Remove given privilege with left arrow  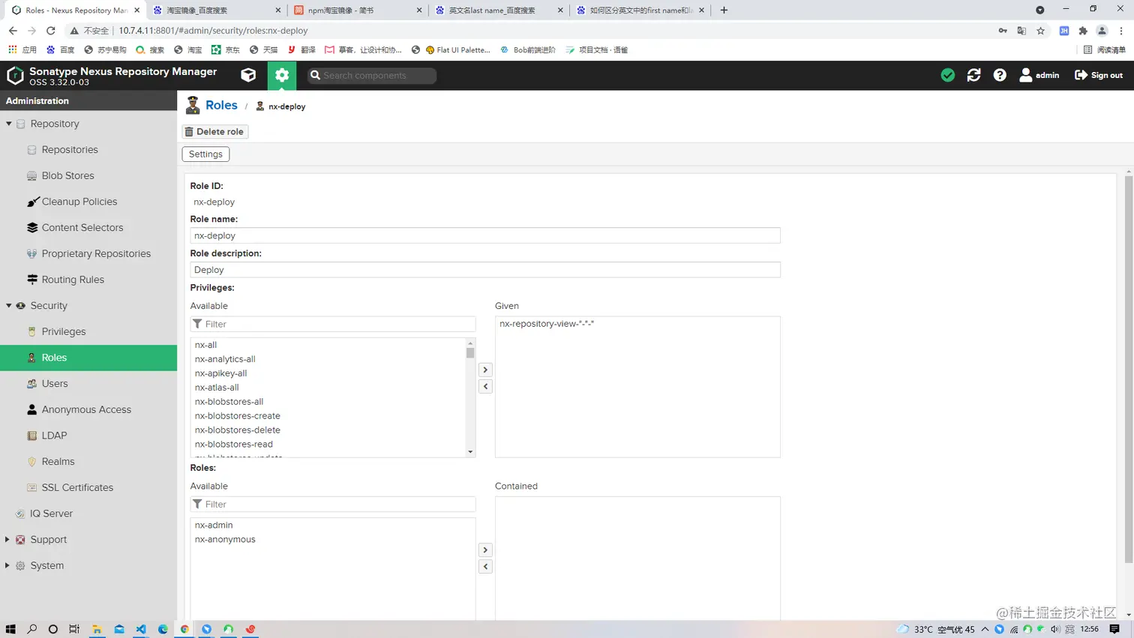coord(485,387)
